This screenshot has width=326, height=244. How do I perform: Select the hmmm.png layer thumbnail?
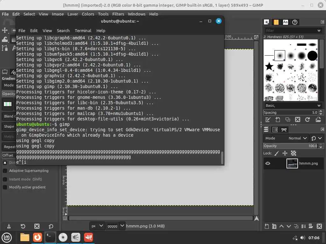292,163
